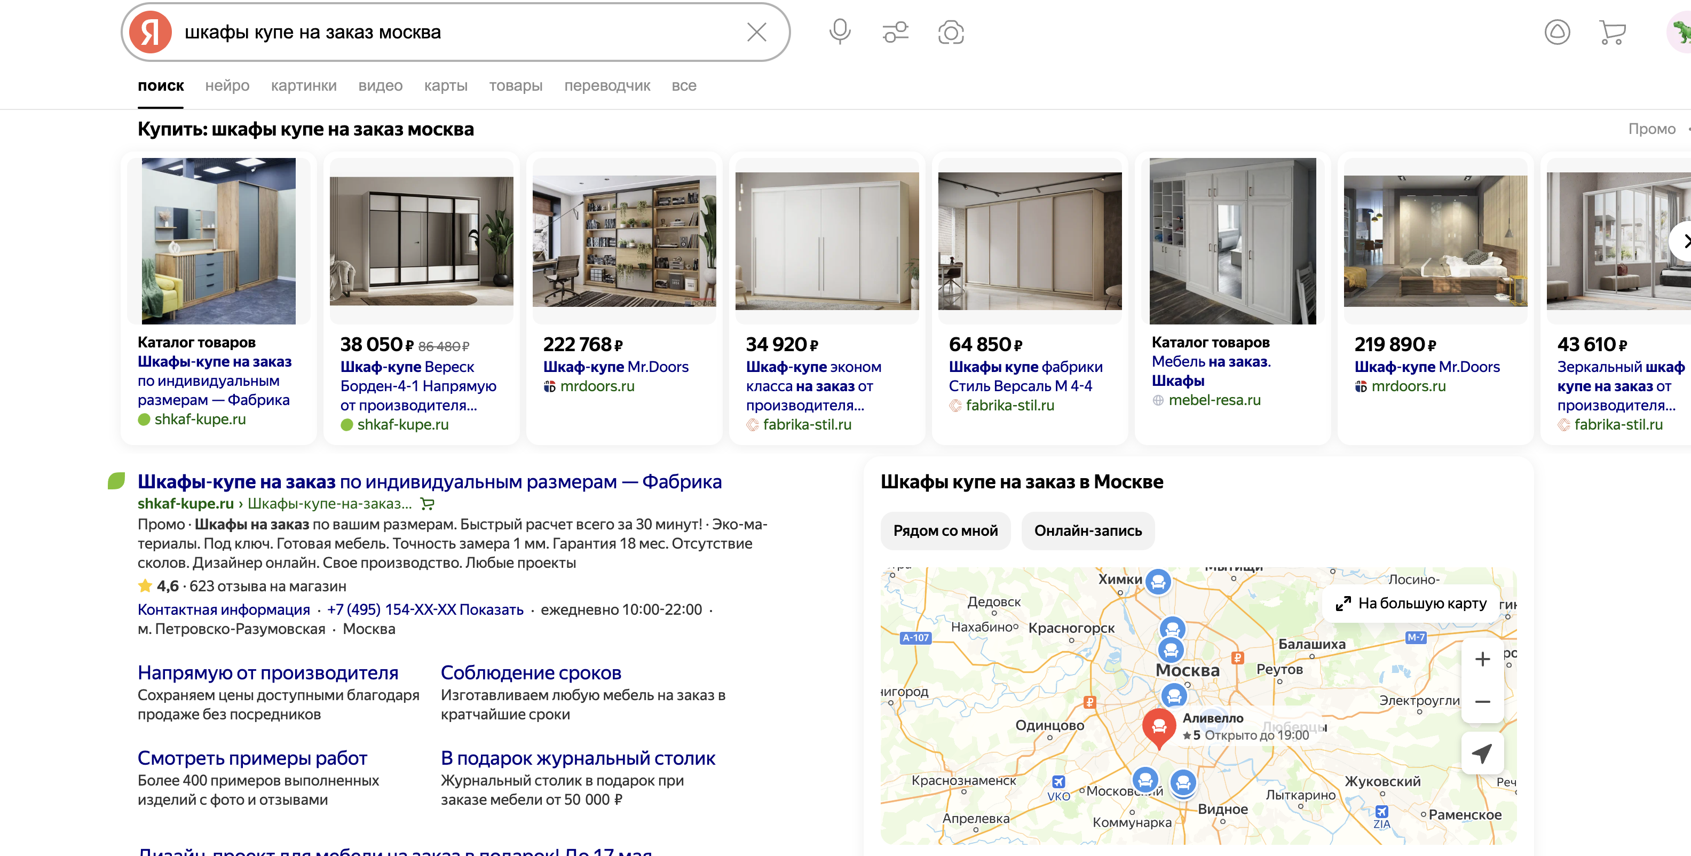Click the yellow star rating icon 4,6

[x=145, y=585]
